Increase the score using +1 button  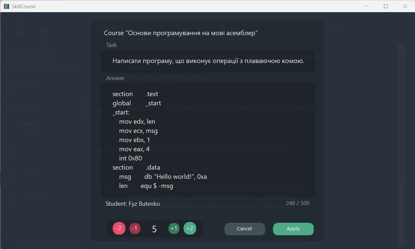click(x=174, y=229)
